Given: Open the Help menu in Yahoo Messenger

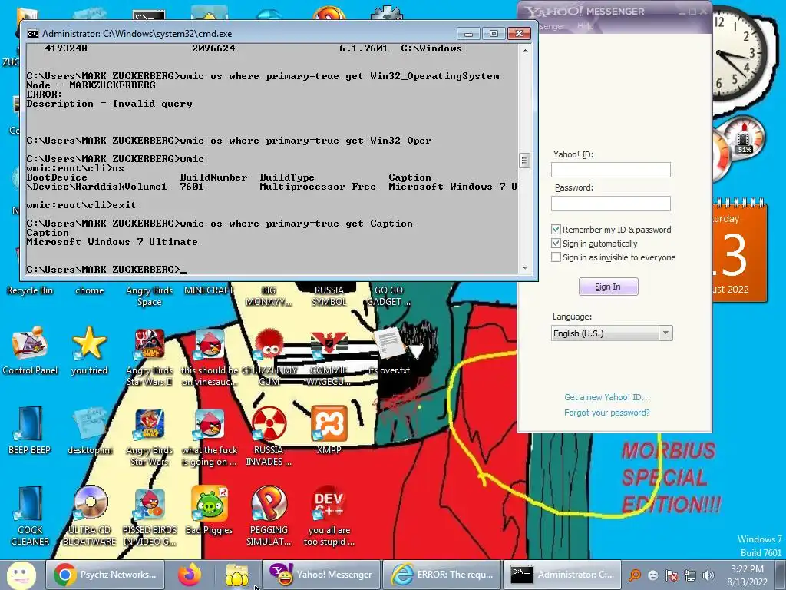Looking at the screenshot, I should click(x=585, y=26).
